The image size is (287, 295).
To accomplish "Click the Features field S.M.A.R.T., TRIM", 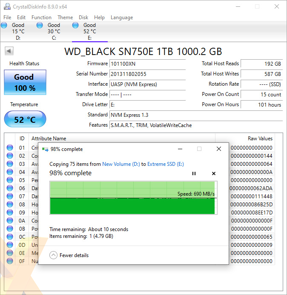I will pos(196,125).
